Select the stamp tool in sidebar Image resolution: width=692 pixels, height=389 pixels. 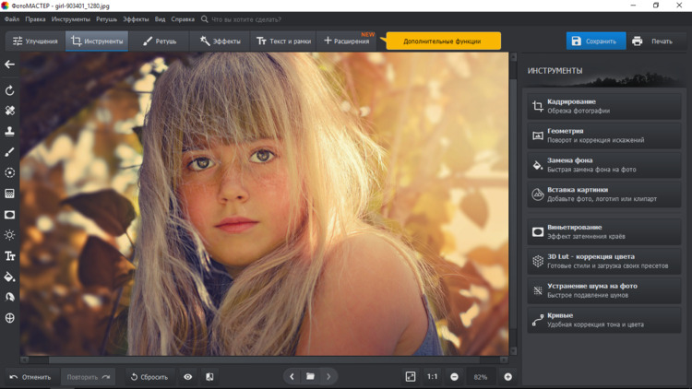[10, 131]
